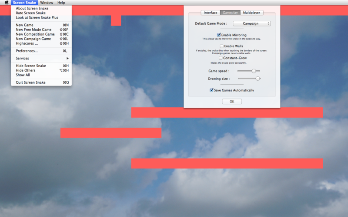Select the Gameplay tab
The width and height of the screenshot is (348, 217).
point(230,13)
